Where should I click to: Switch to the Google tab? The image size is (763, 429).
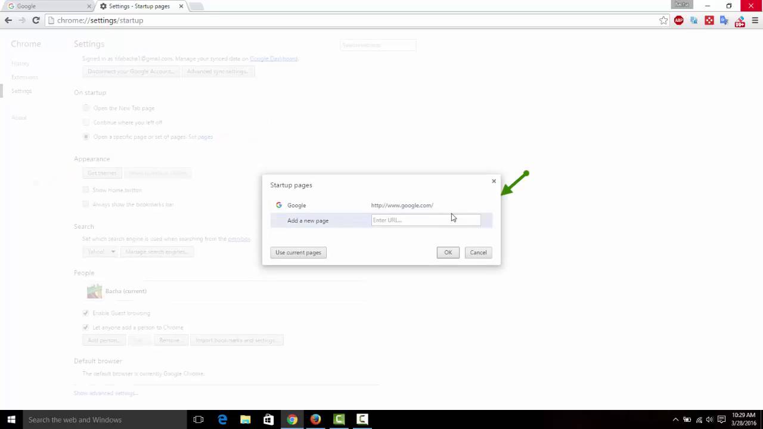click(x=48, y=6)
